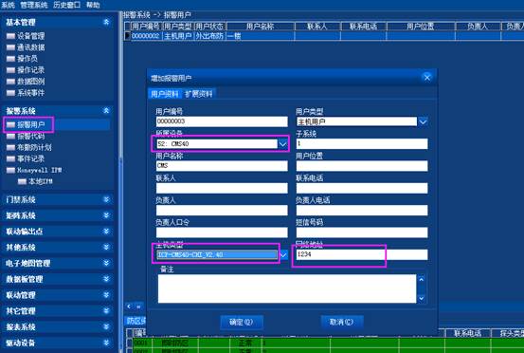This screenshot has height=353, width=524.
Task: Sort by the 用户名称 column header
Action: click(x=261, y=27)
